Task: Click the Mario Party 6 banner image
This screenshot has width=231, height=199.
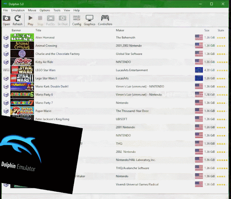Action: click(x=22, y=95)
